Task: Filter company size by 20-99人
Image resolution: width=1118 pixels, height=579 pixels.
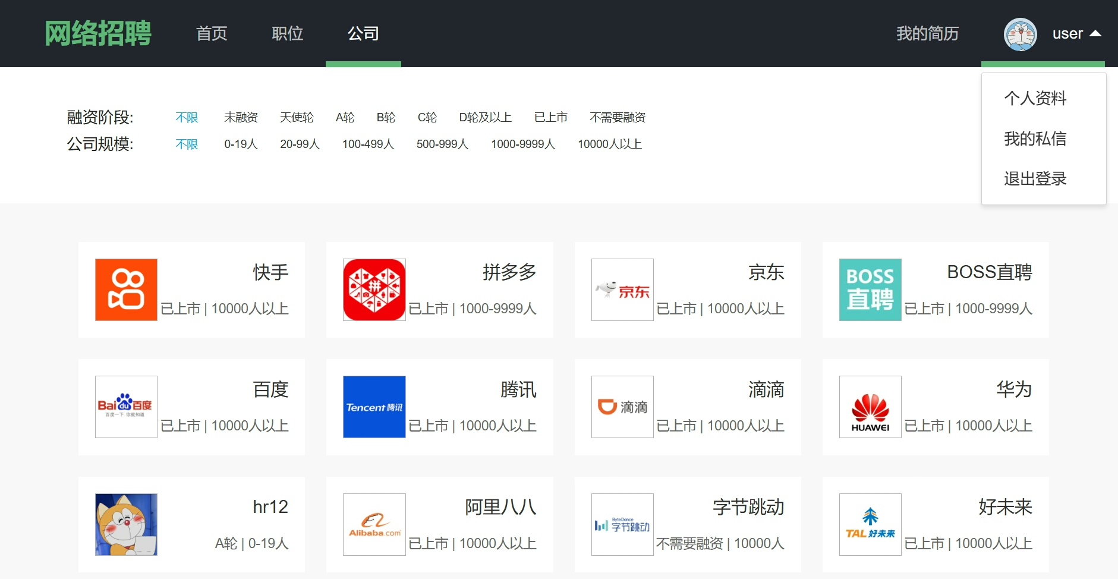Action: 300,144
